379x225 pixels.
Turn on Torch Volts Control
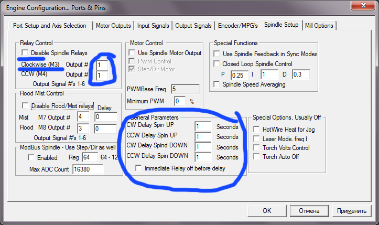pos(256,147)
